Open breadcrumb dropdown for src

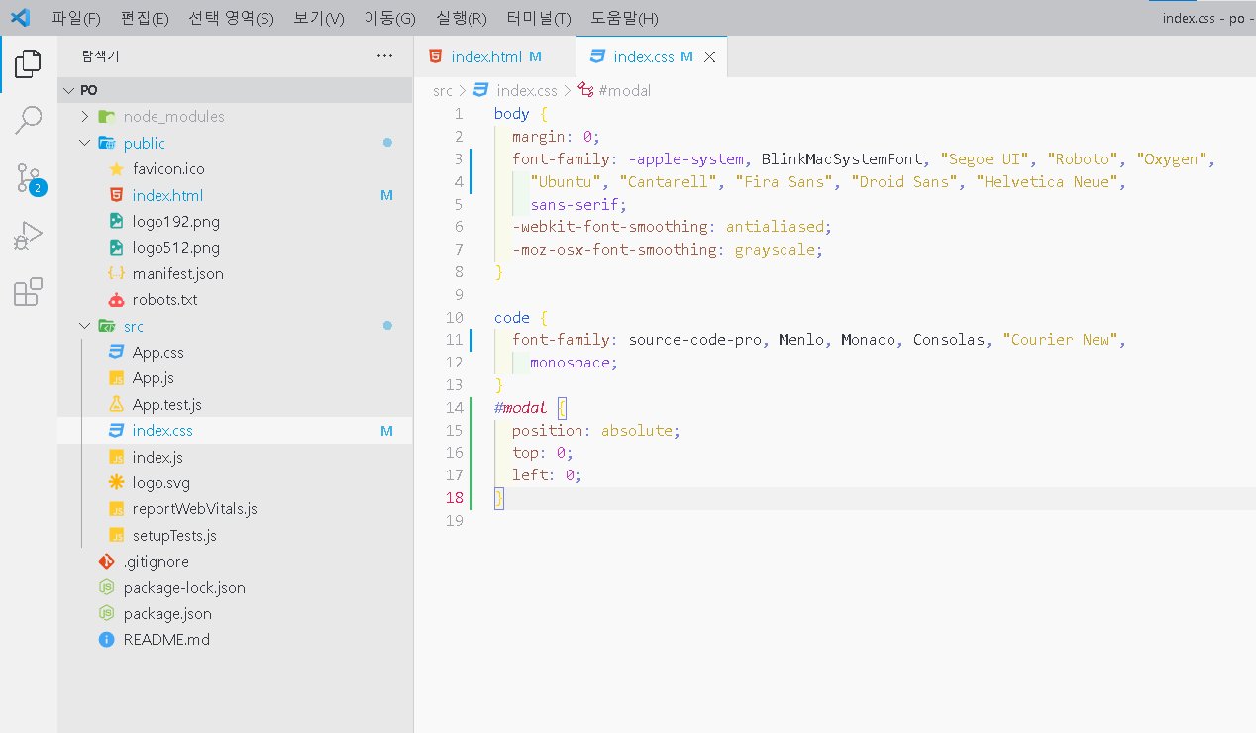point(443,90)
